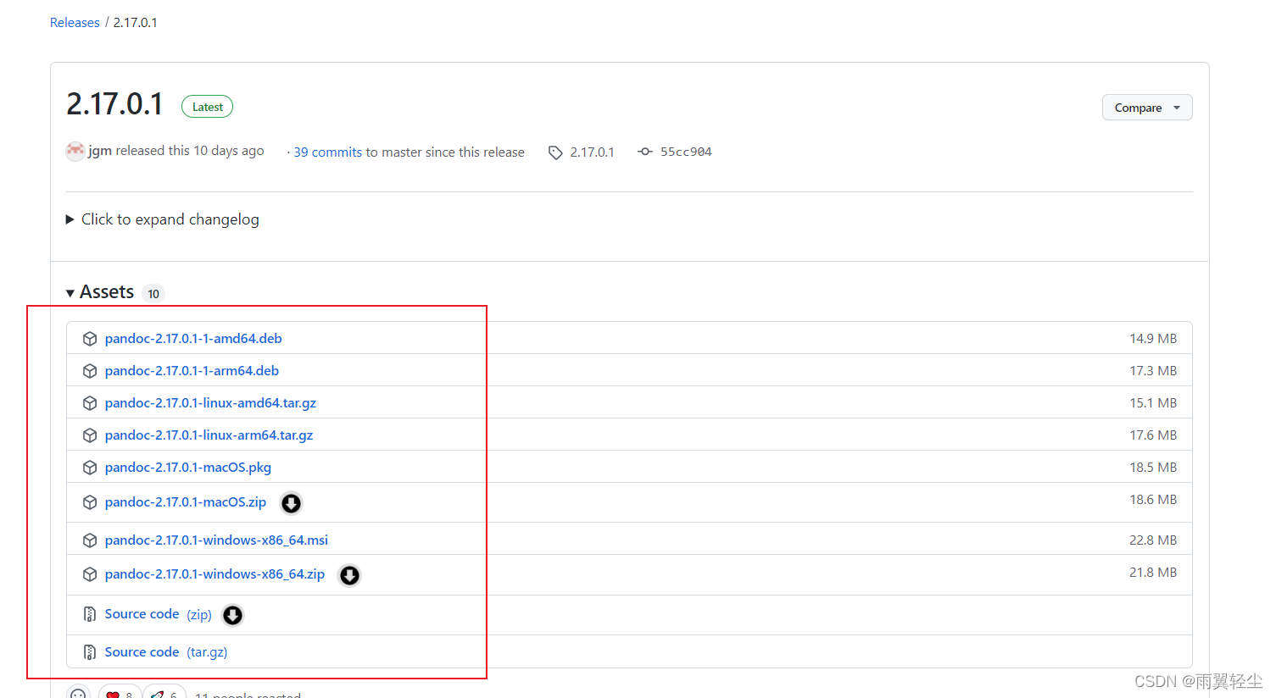1276x698 pixels.
Task: Click the commit icon next to 55cc904
Action: (x=645, y=152)
